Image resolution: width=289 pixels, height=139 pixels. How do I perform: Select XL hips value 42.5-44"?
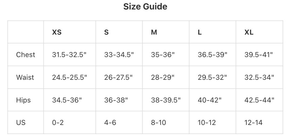click(259, 100)
